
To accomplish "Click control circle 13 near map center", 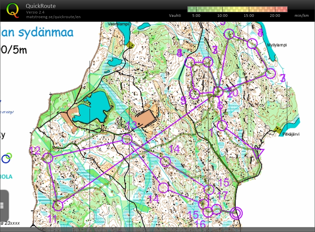I will 127,139.
